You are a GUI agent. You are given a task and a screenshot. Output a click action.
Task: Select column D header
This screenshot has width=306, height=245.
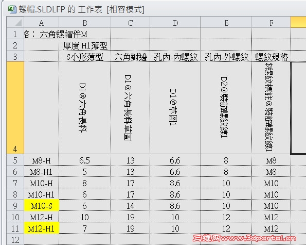click(175, 22)
